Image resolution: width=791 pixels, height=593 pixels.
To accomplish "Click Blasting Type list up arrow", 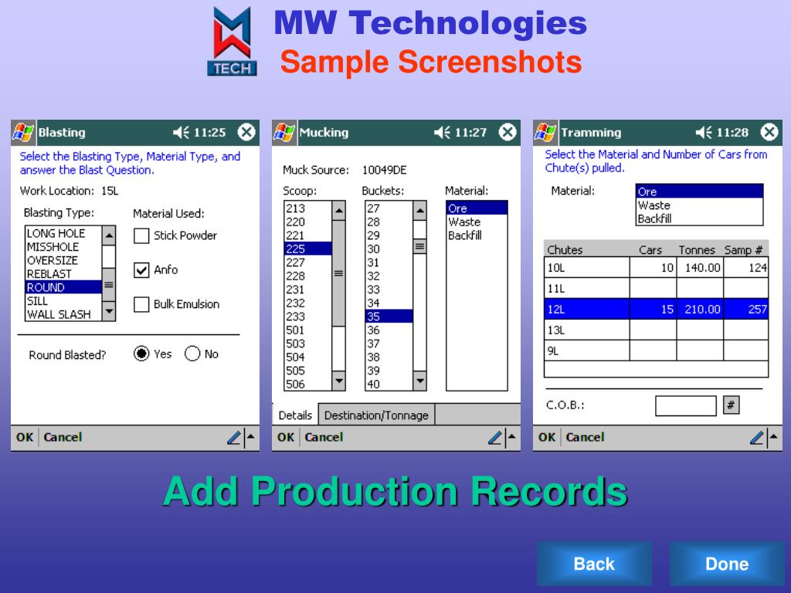I will point(109,235).
